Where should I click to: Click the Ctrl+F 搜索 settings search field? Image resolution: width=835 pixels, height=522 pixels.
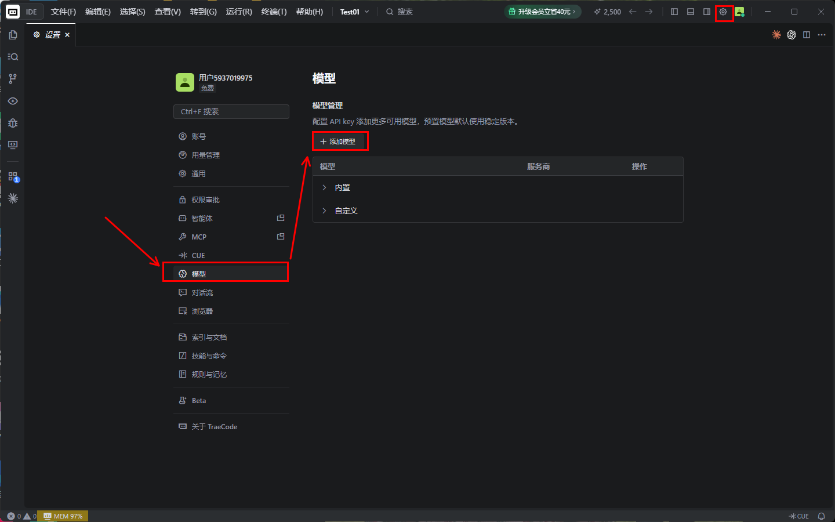pos(231,111)
